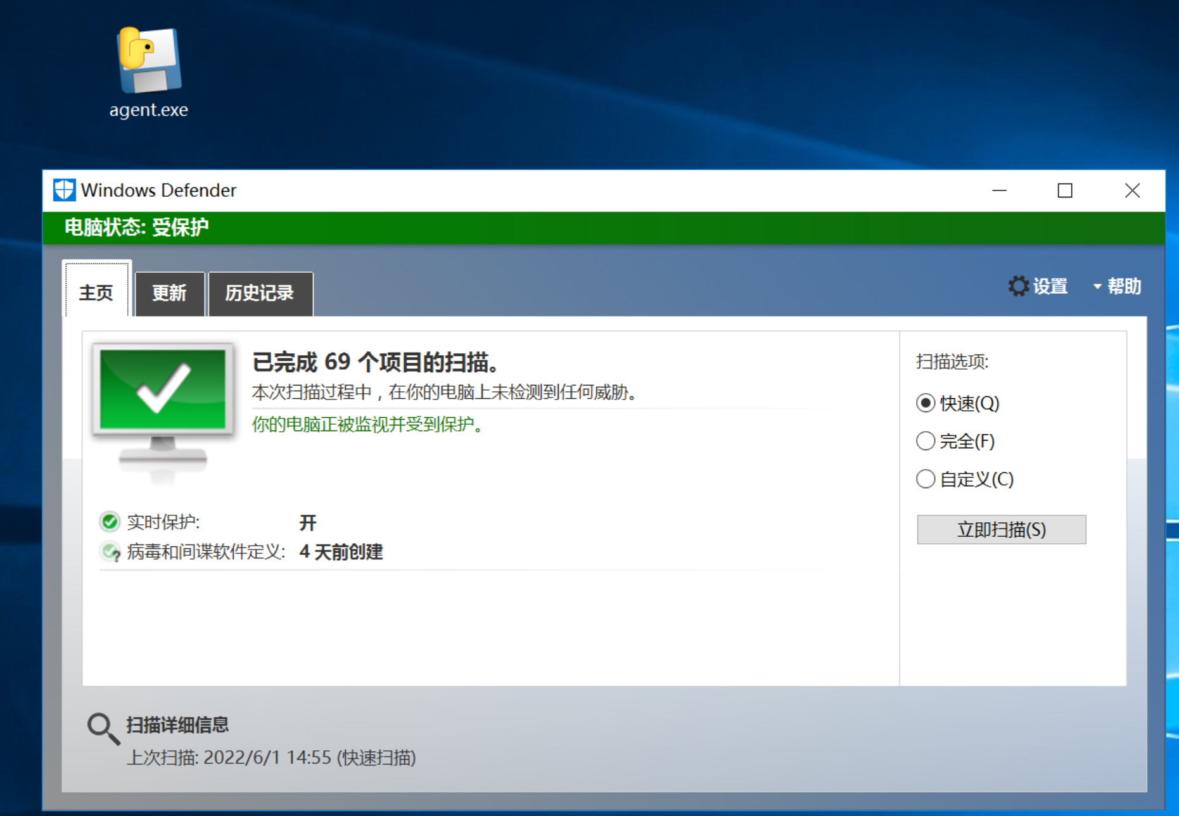Screen dimensions: 1179x816
Task: Click the 扫描选项 label
Action: pyautogui.click(x=952, y=362)
